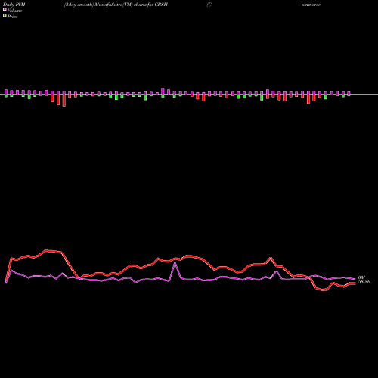Click the Price legend label

point(12,17)
